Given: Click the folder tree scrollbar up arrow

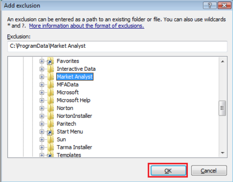Looking at the screenshot, I should tap(223, 61).
